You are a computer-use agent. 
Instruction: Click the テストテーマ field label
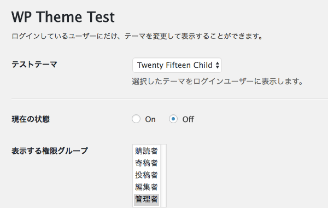[x=34, y=64]
